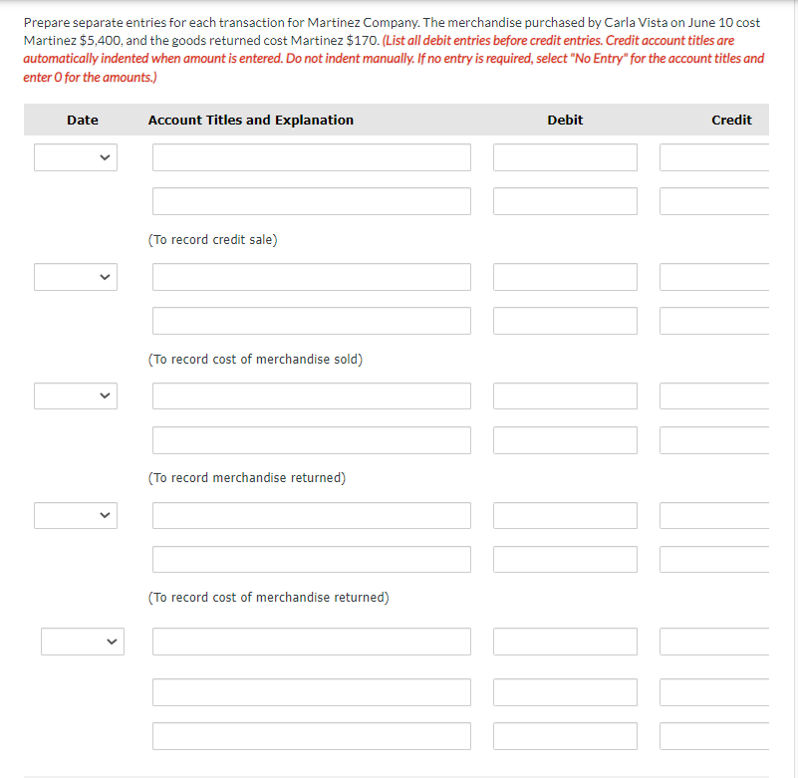The image size is (798, 778).
Task: Select the debit field above '(To record cost of merchandise sold)'
Action: (565, 320)
